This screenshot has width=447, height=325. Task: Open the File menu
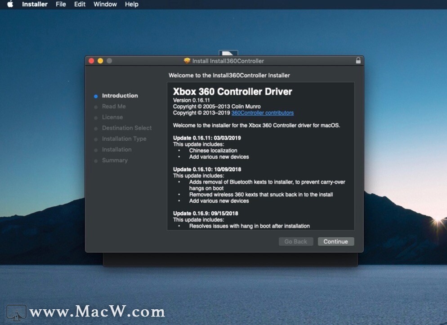click(61, 4)
